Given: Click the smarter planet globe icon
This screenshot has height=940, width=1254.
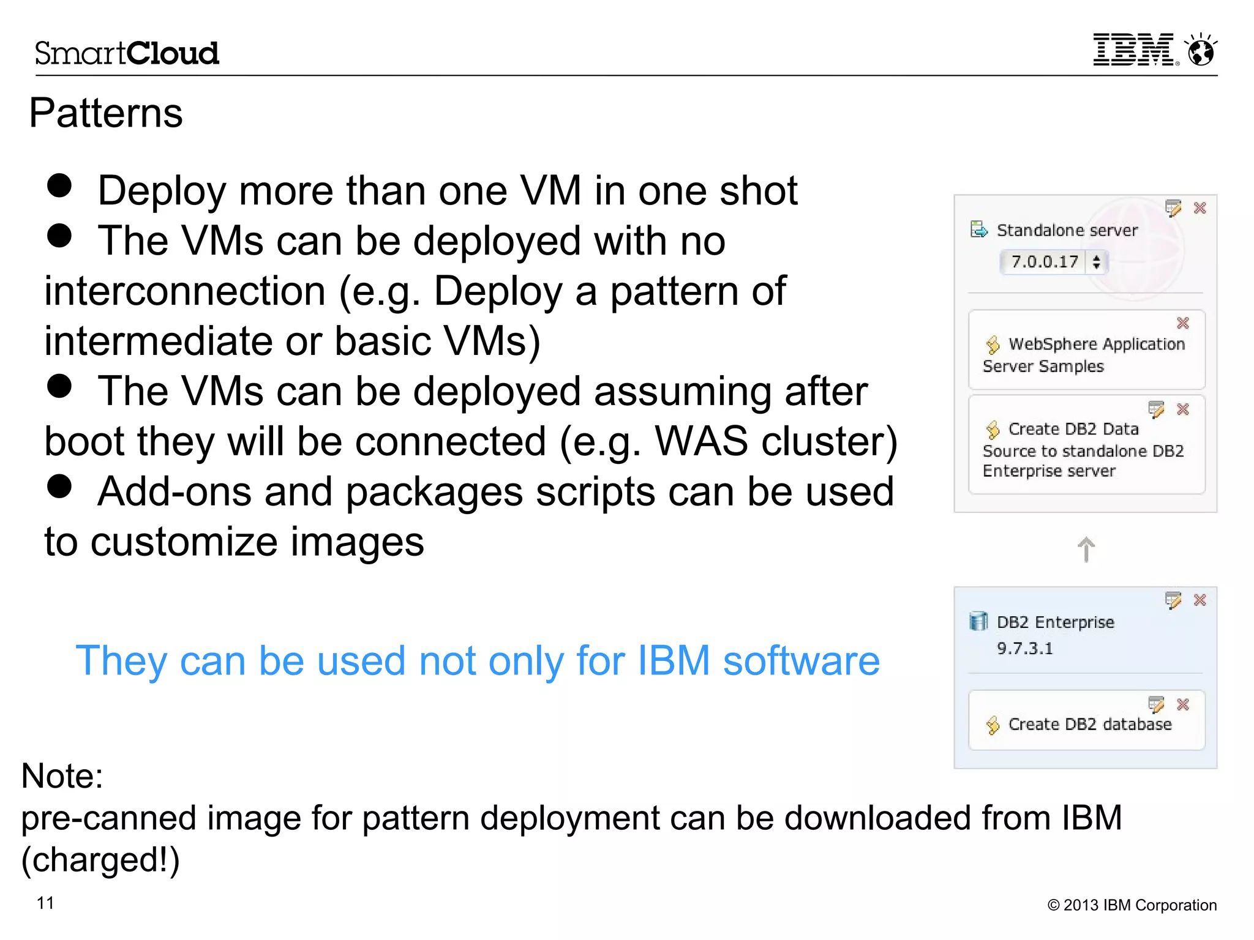Looking at the screenshot, I should (1201, 49).
